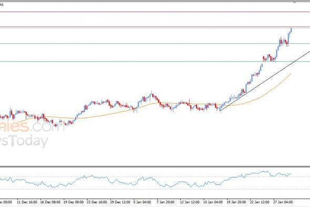The width and height of the screenshot is (310, 207).
Task: Click the '12 Jan 12:00' time label
Action: coord(190,202)
